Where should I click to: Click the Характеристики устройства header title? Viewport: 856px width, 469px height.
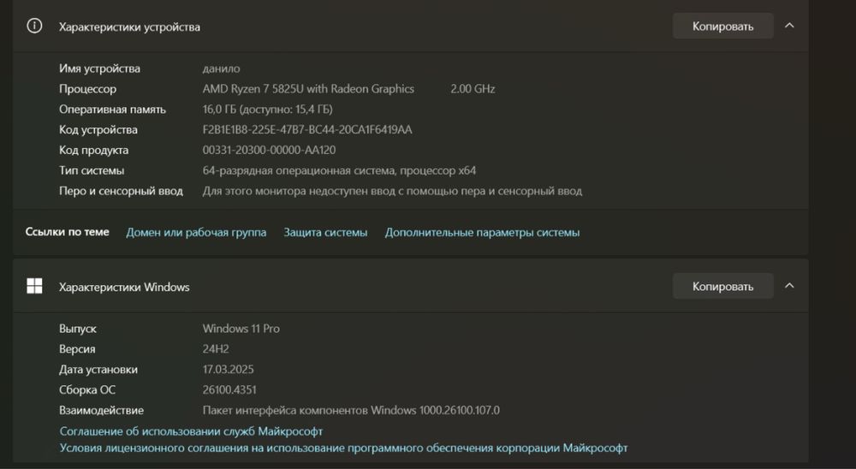click(x=129, y=27)
